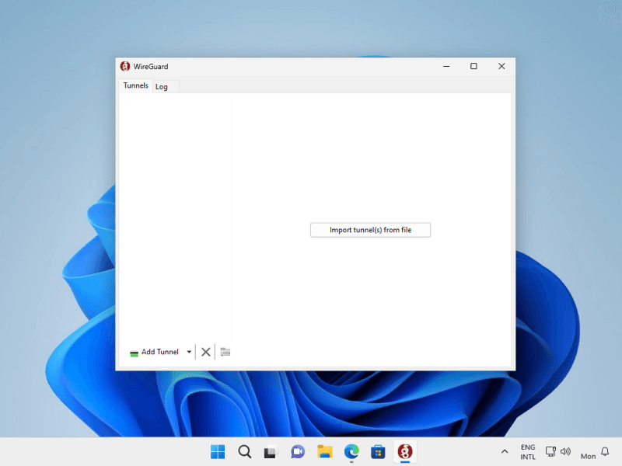This screenshot has width=622, height=466.
Task: Open File Explorer from the taskbar
Action: point(325,451)
